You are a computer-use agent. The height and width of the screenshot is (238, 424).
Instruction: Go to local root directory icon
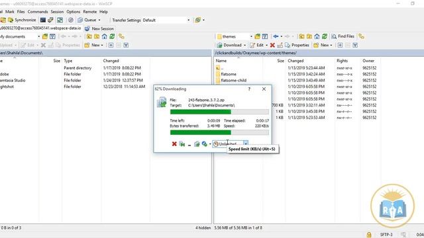pos(97,36)
